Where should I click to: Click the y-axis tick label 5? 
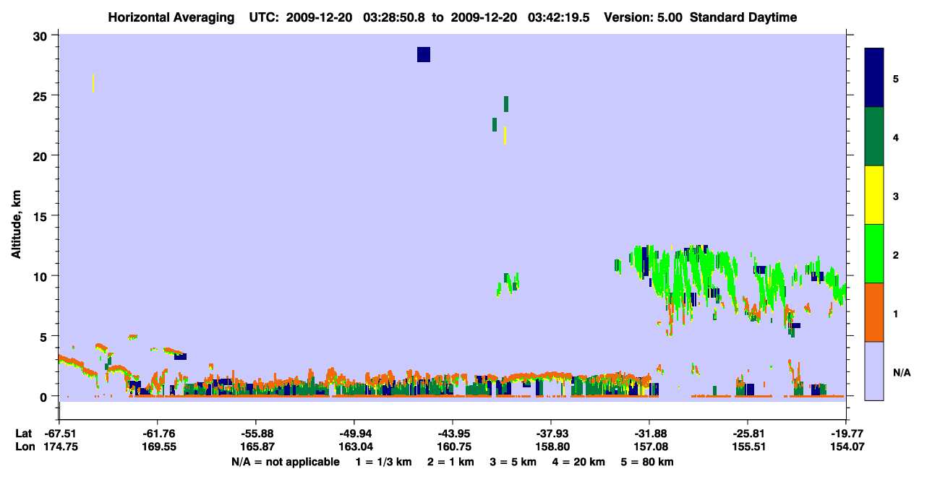coord(45,336)
